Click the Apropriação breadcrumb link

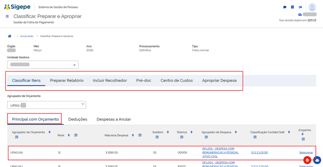pos(26,36)
